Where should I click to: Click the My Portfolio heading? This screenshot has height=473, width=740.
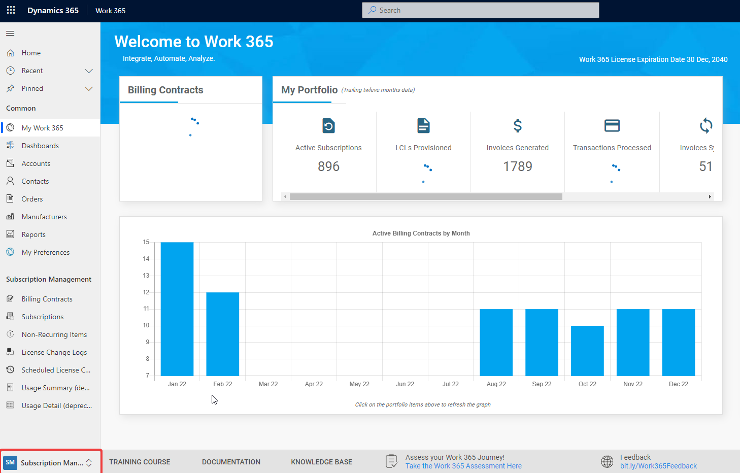(310, 90)
